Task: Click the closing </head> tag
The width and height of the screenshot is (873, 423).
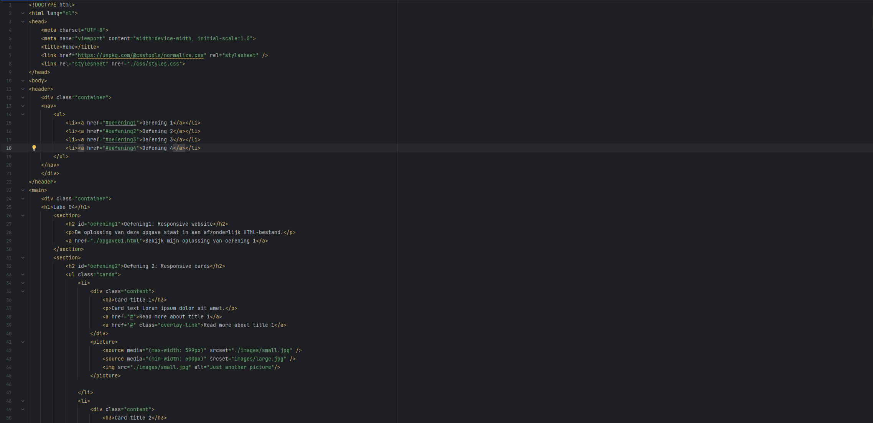Action: click(x=40, y=72)
